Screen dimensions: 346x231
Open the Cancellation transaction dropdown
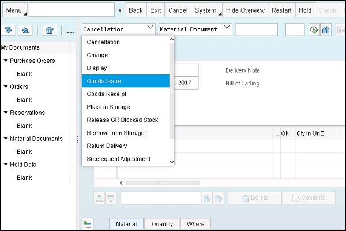pos(150,28)
